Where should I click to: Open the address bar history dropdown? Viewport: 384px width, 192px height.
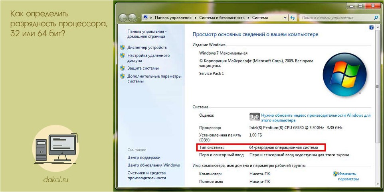tap(285, 18)
